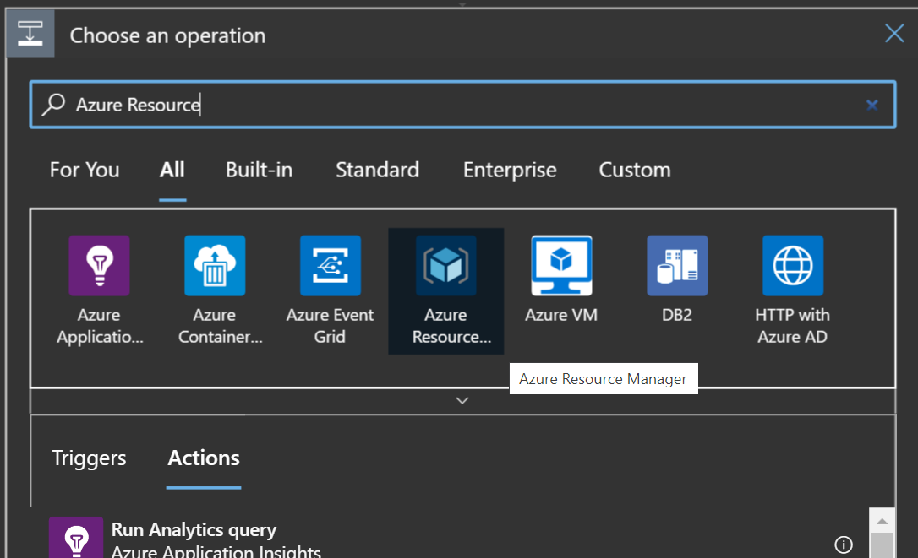Open the Standard connectors tab

click(x=377, y=170)
